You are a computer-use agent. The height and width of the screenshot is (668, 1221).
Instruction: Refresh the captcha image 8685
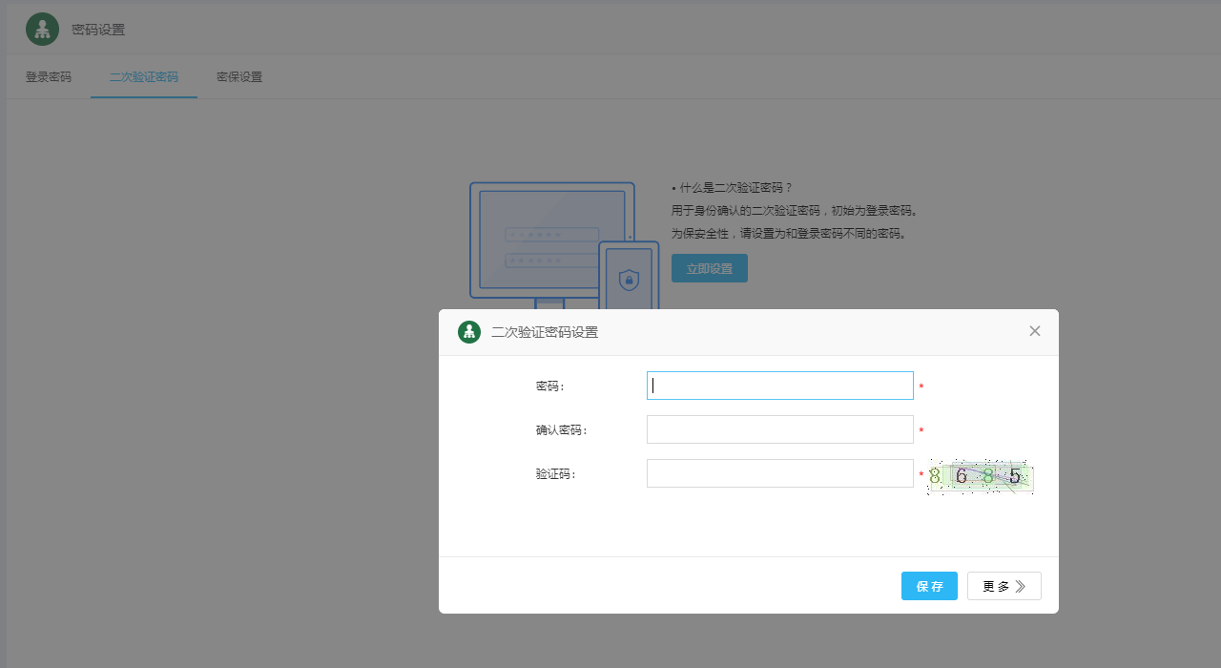coord(981,476)
